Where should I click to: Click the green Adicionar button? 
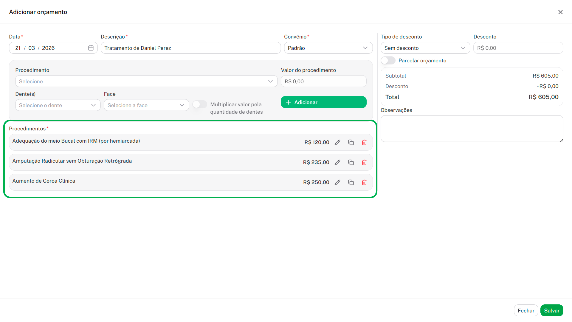[x=323, y=102]
